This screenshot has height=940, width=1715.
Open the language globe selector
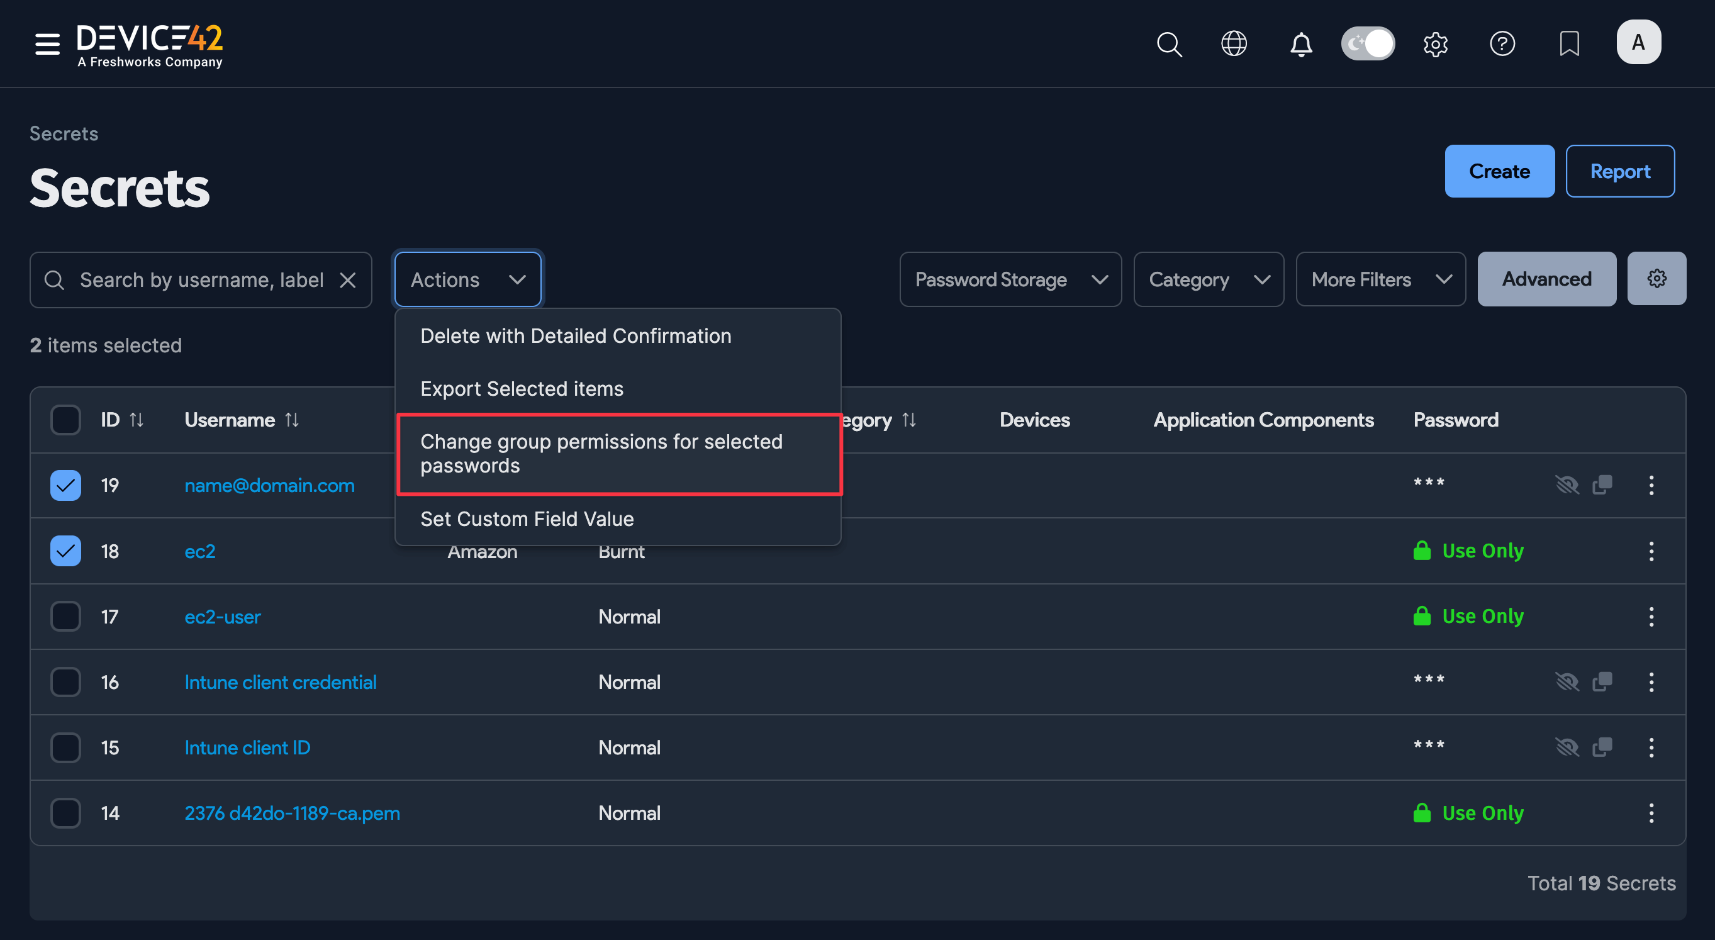click(x=1234, y=44)
